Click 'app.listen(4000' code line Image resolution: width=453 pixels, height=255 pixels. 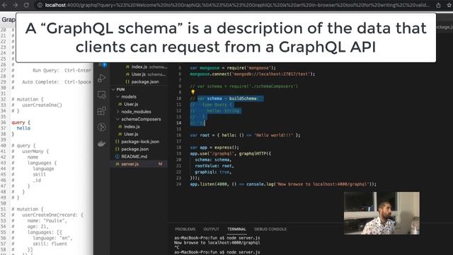click(x=283, y=184)
